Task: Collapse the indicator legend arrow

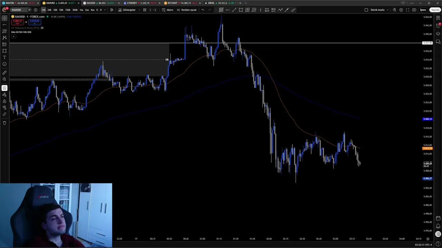Action: (x=13, y=36)
